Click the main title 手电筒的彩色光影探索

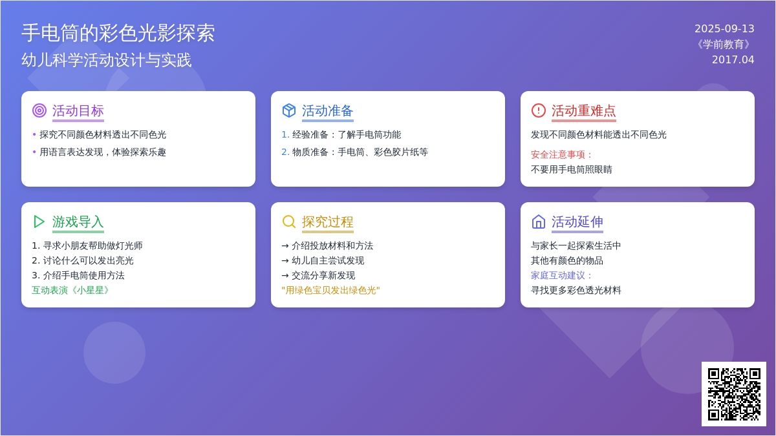[x=118, y=33]
